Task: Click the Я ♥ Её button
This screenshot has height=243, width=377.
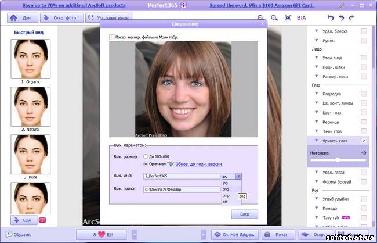Action: 101,234
